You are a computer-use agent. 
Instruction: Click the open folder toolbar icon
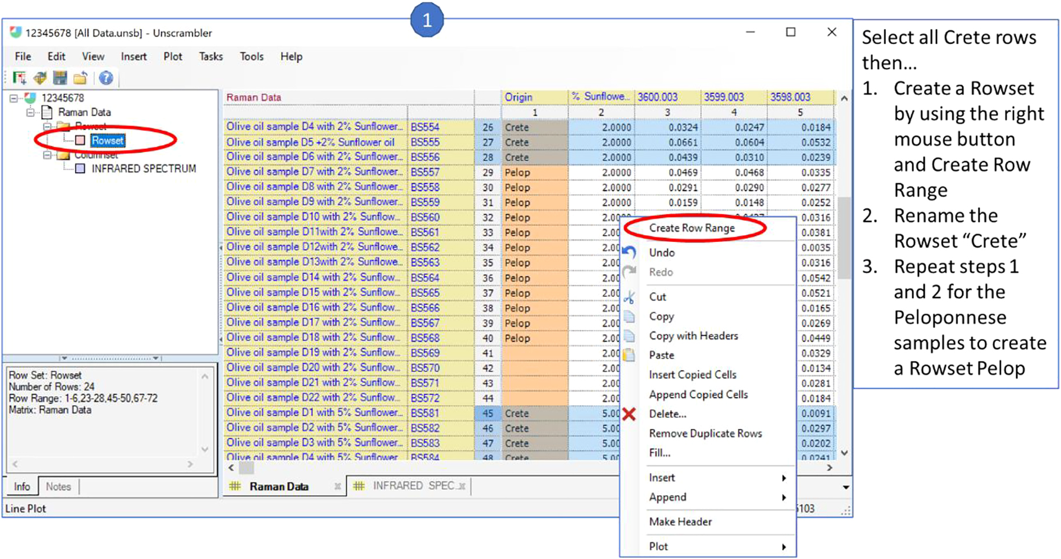[80, 78]
